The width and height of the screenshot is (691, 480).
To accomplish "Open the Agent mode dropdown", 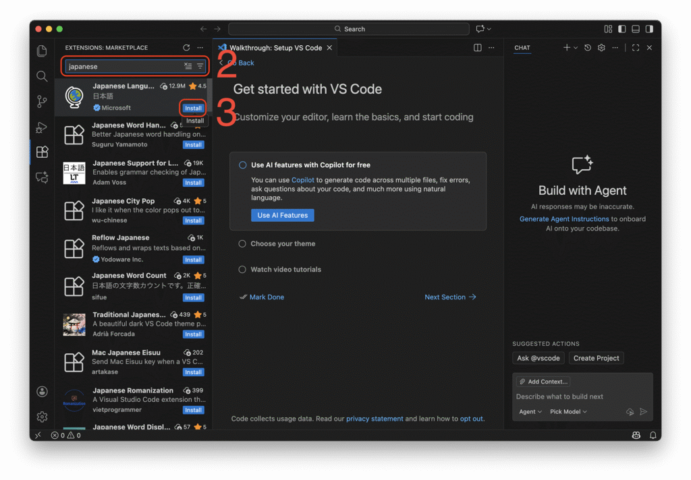I will 530,412.
